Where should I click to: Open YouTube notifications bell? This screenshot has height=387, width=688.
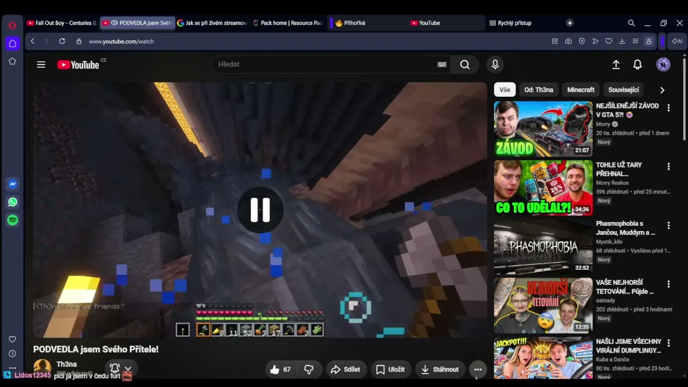tap(637, 64)
